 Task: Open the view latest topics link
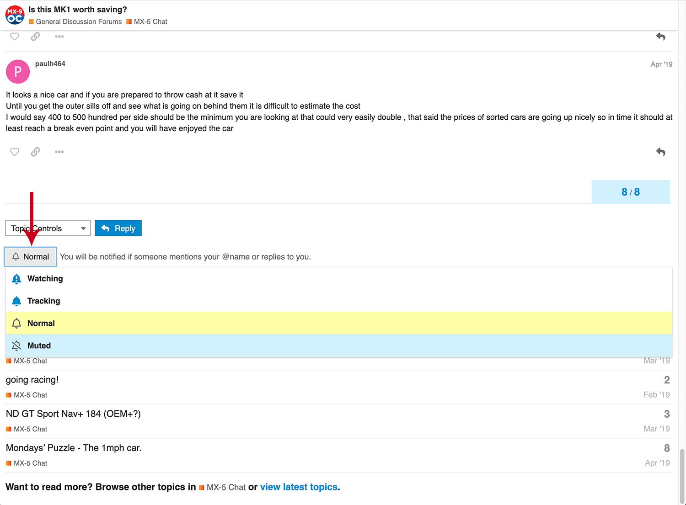coord(299,487)
